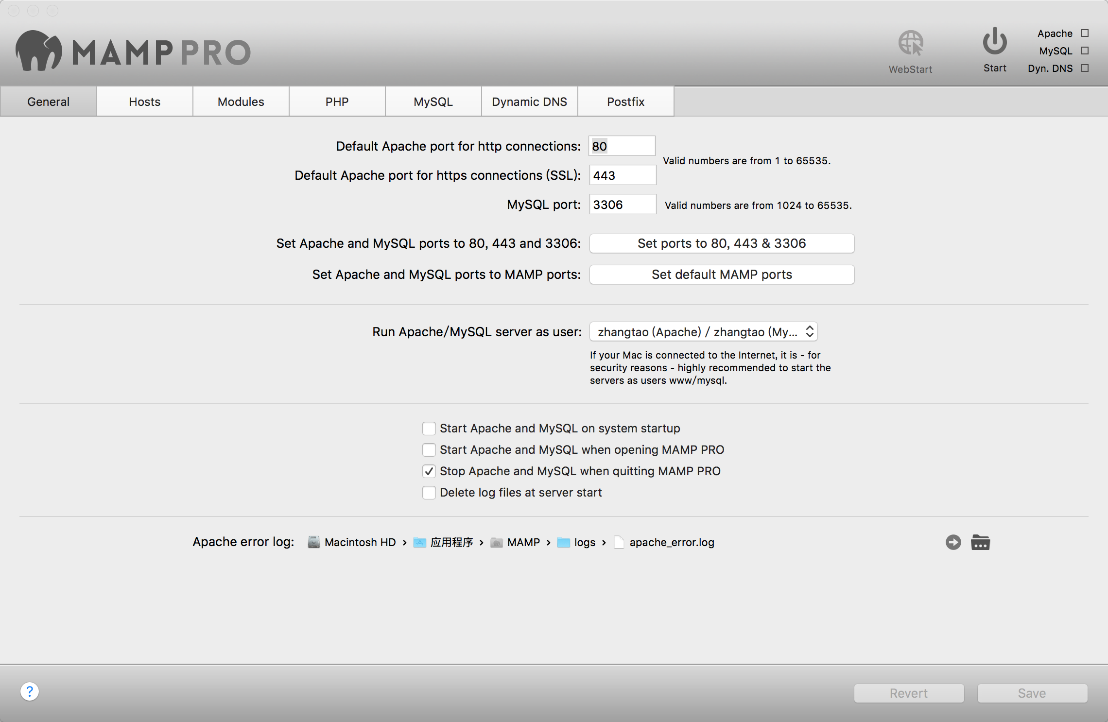Reveal Apache error log with arrow icon
The width and height of the screenshot is (1108, 722).
tap(953, 542)
